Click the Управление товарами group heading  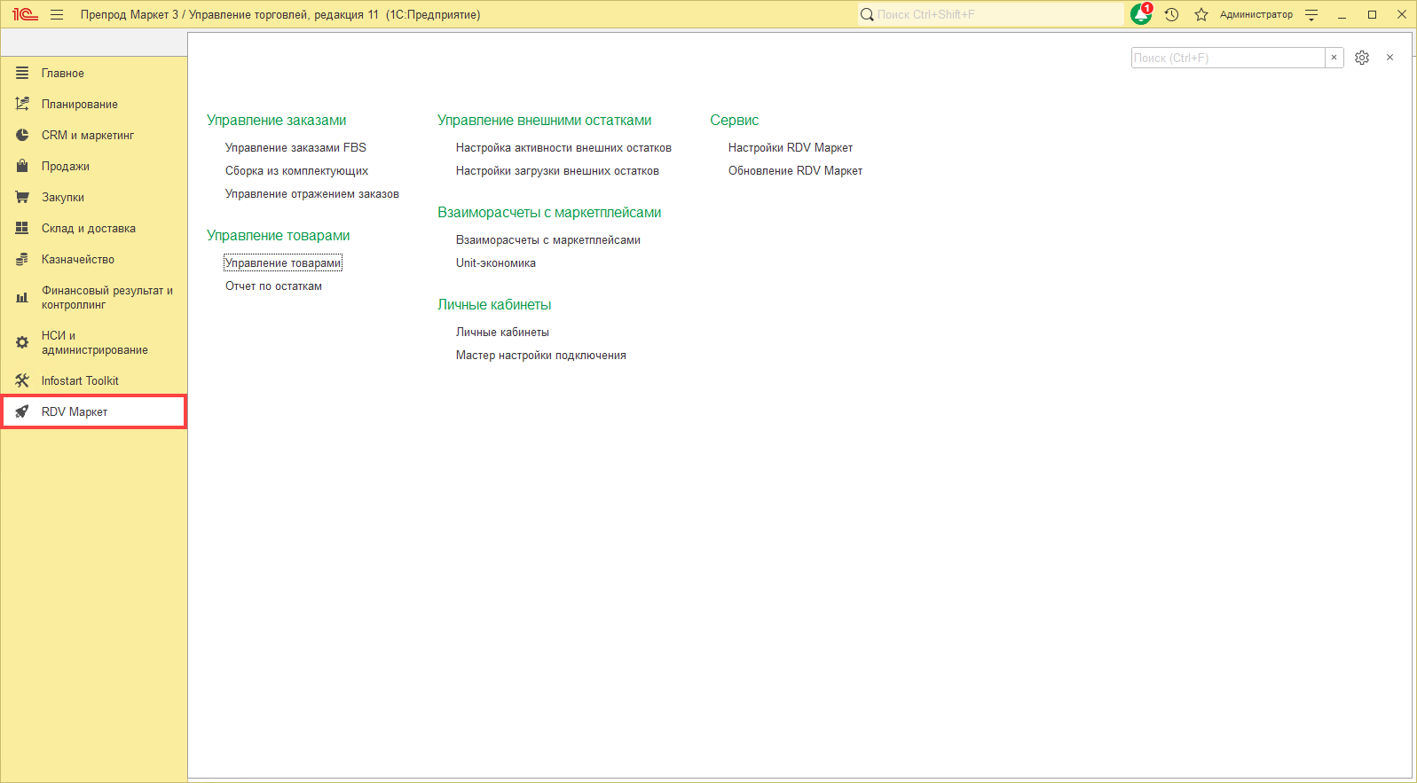[279, 235]
